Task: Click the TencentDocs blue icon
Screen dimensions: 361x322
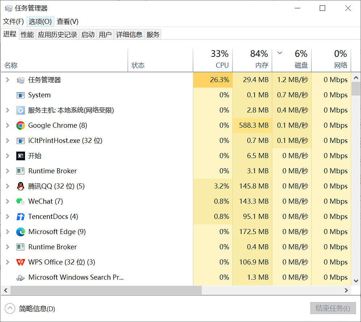Action: coord(21,216)
